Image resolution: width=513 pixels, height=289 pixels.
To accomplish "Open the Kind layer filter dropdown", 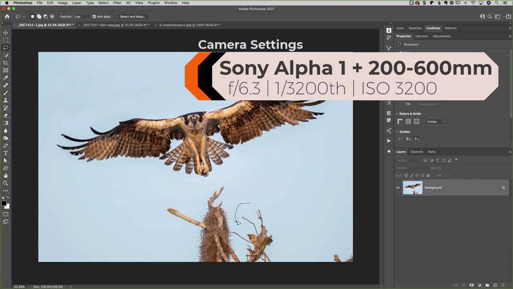I will click(408, 160).
